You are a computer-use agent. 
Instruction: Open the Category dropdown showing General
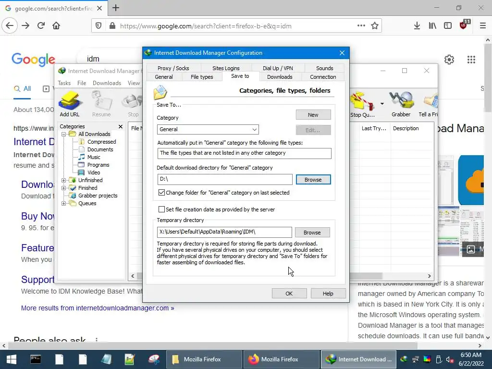point(208,129)
